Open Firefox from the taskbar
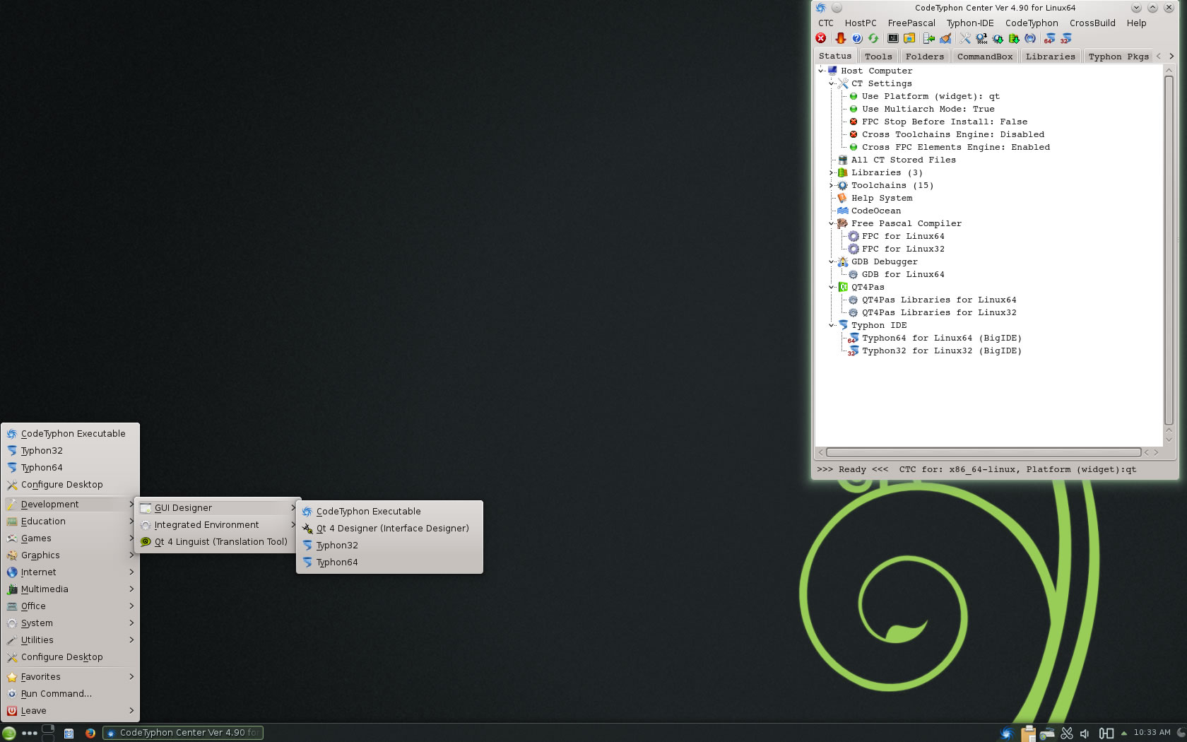Screen dimensions: 1187x742 tap(90, 733)
